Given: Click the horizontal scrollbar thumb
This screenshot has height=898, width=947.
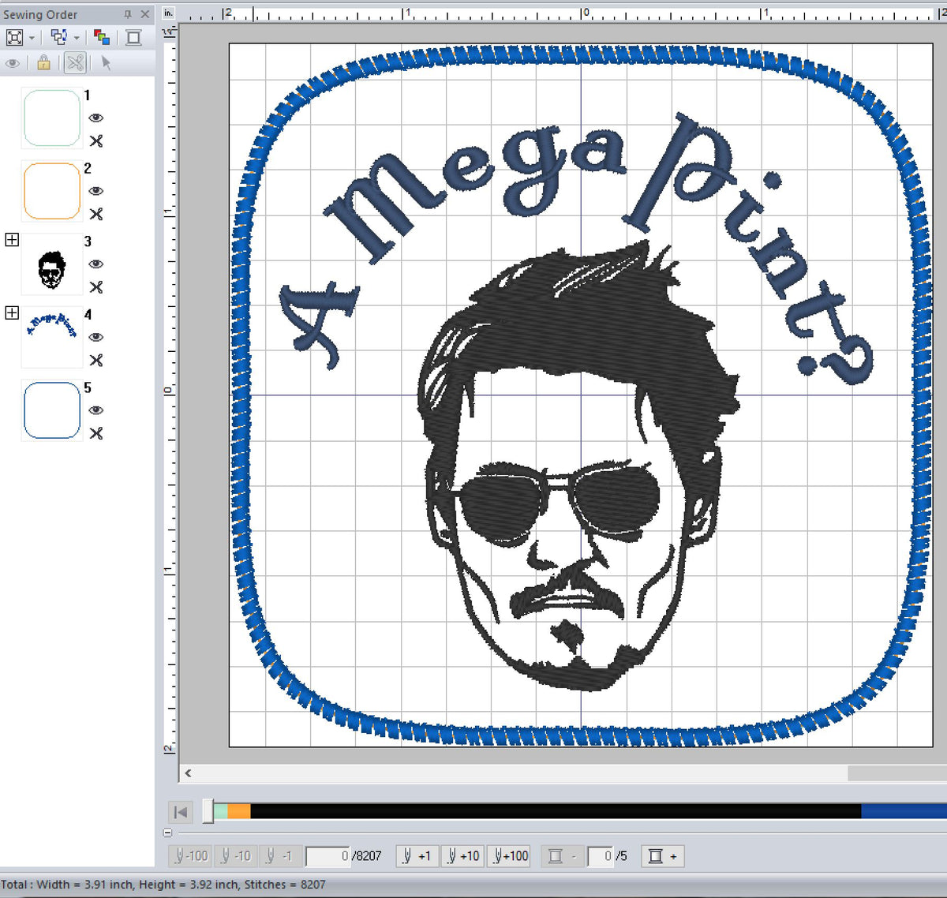Looking at the screenshot, I should (897, 774).
